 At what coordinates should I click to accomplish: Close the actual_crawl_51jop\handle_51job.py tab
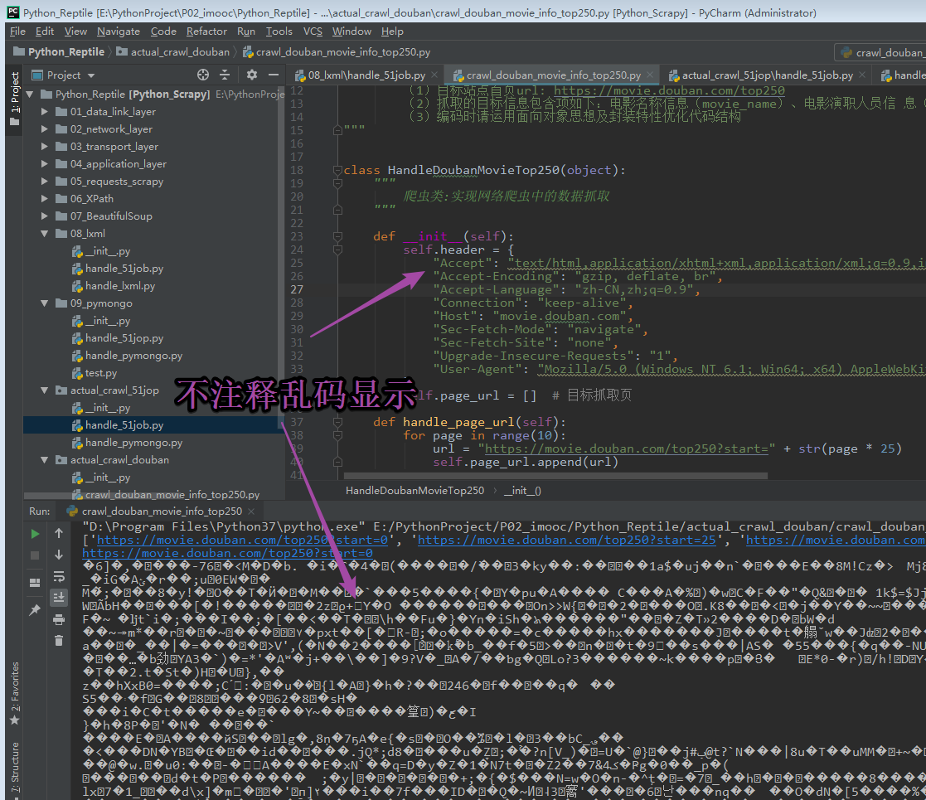862,75
